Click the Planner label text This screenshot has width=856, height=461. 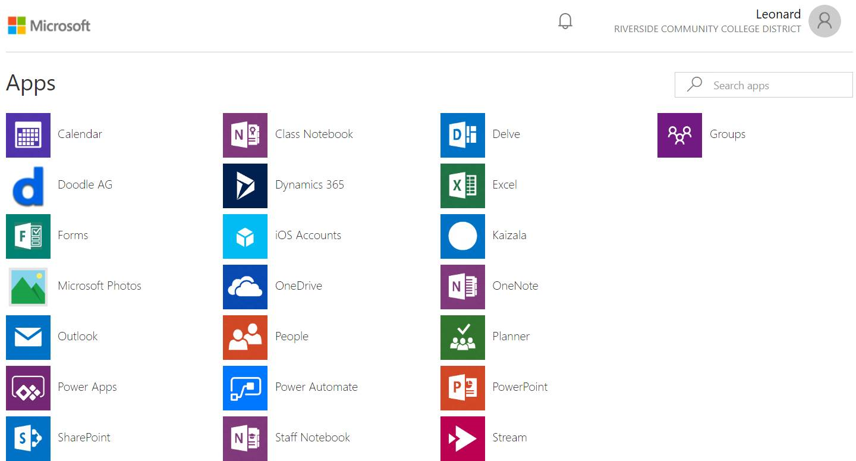pyautogui.click(x=511, y=336)
